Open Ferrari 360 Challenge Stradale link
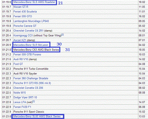148x119 pixels. pos(31,78)
